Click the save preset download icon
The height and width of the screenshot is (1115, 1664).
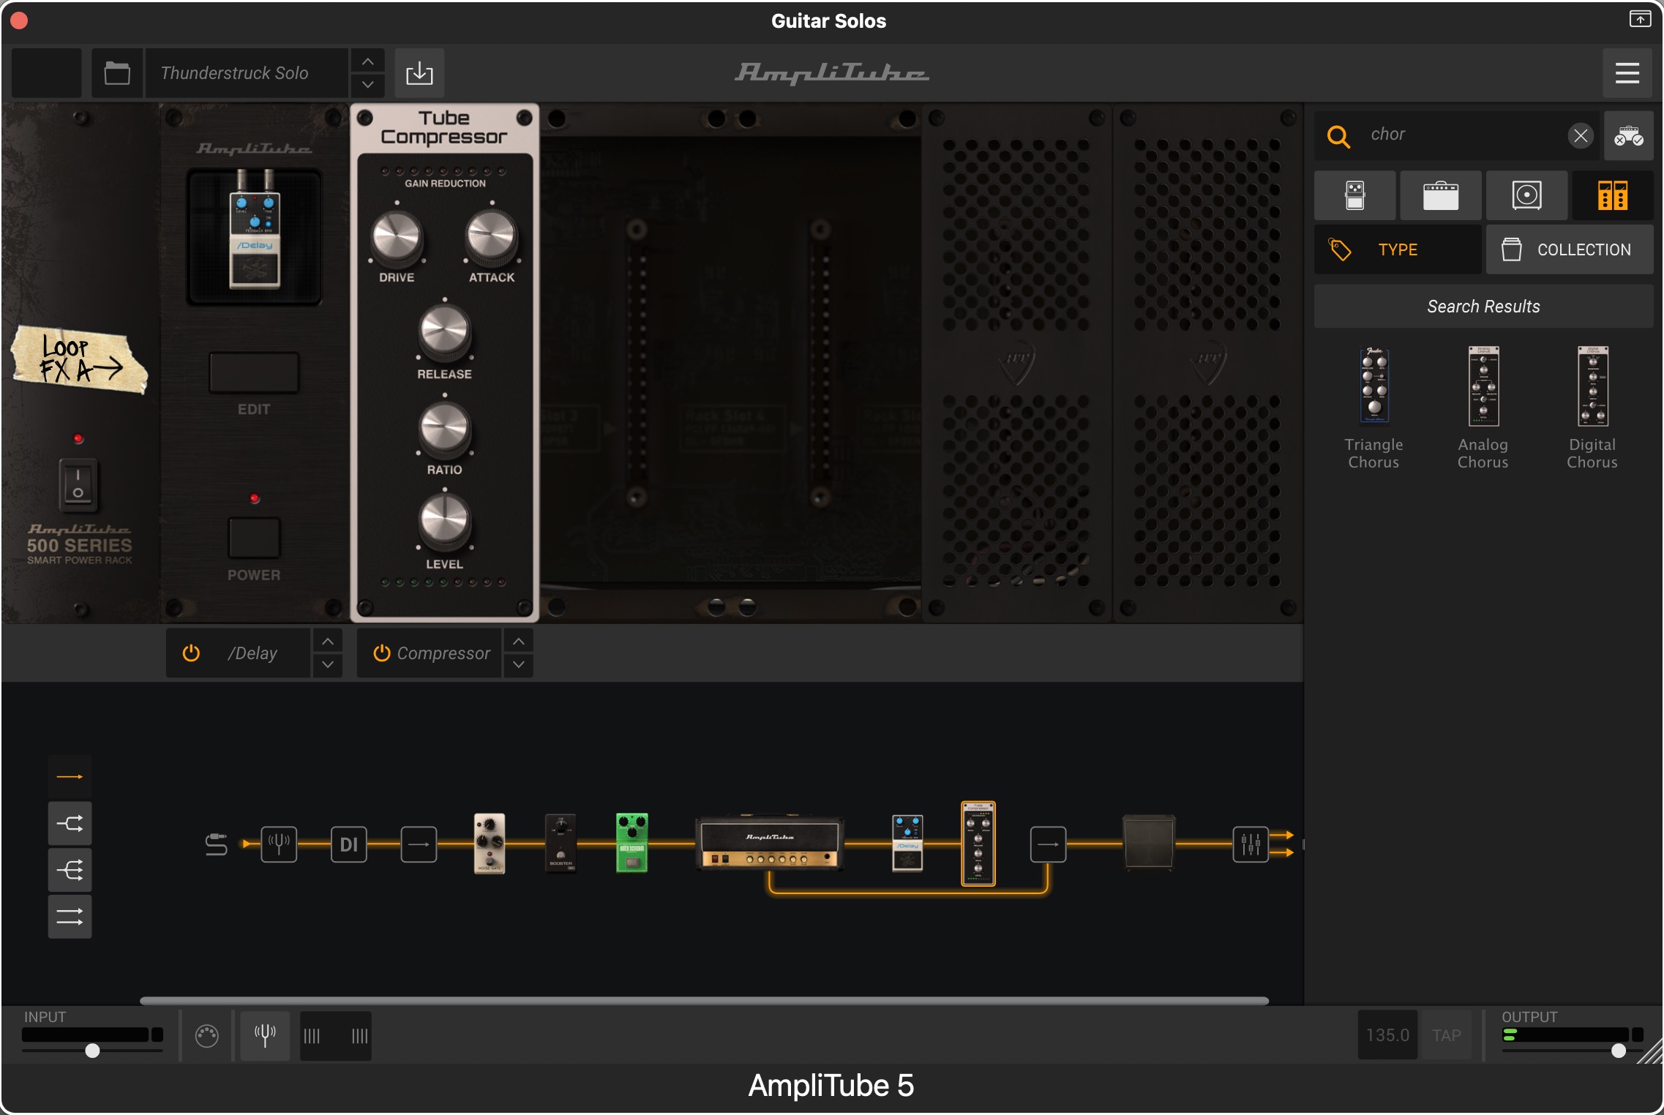pos(419,73)
